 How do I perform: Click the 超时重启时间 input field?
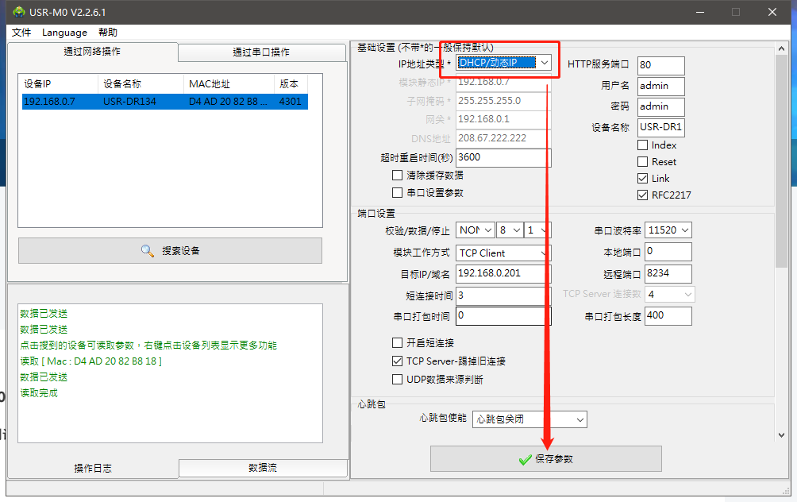(503, 158)
